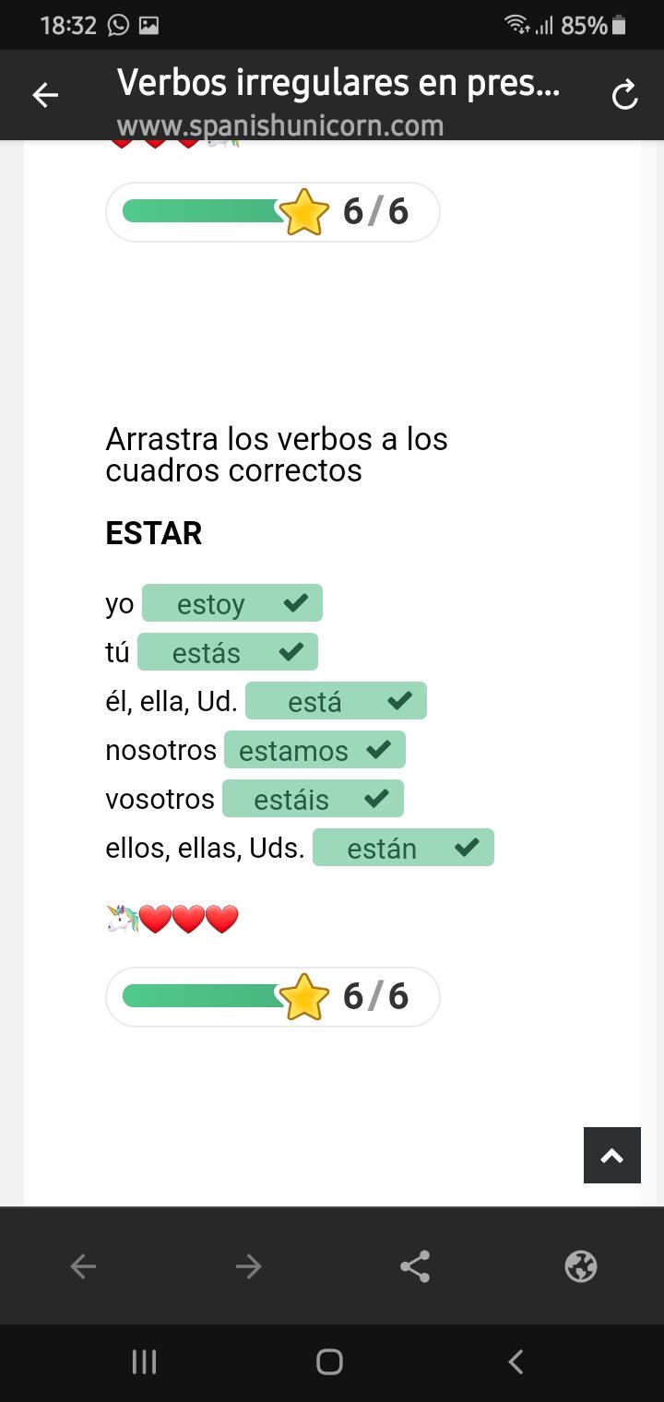Tap the lower 6/6 progress bar
The width and height of the screenshot is (664, 1402).
203,996
